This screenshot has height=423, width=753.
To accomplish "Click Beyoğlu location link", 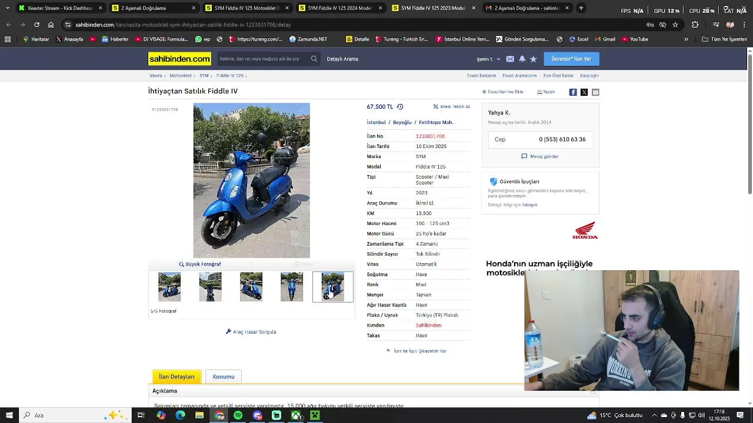I will 402,122.
